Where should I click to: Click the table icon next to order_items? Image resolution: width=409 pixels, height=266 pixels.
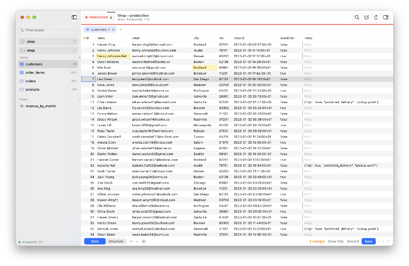22,73
